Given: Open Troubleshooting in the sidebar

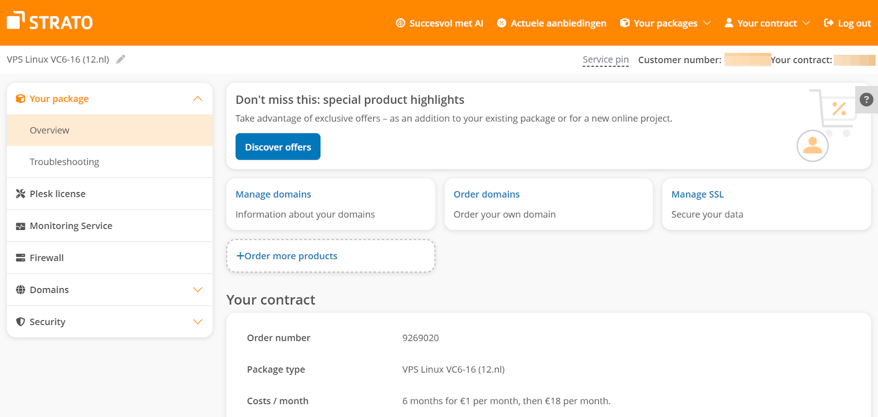Looking at the screenshot, I should coord(64,162).
